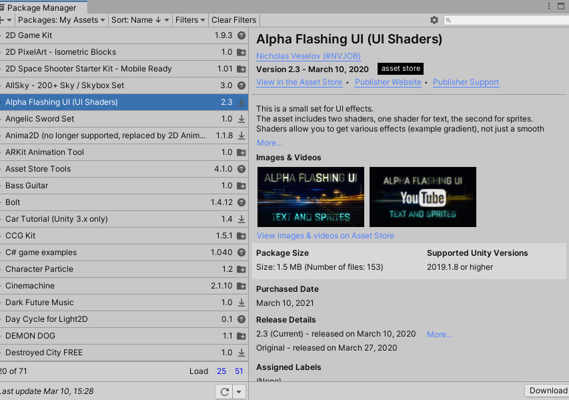Open the Publisher Support link
This screenshot has height=400, width=569.
pos(466,82)
